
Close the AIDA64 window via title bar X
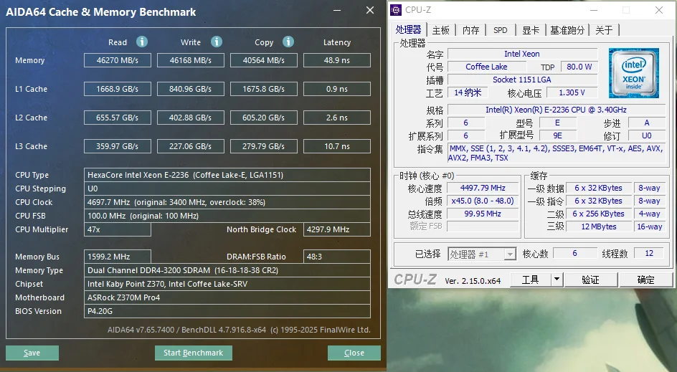369,11
